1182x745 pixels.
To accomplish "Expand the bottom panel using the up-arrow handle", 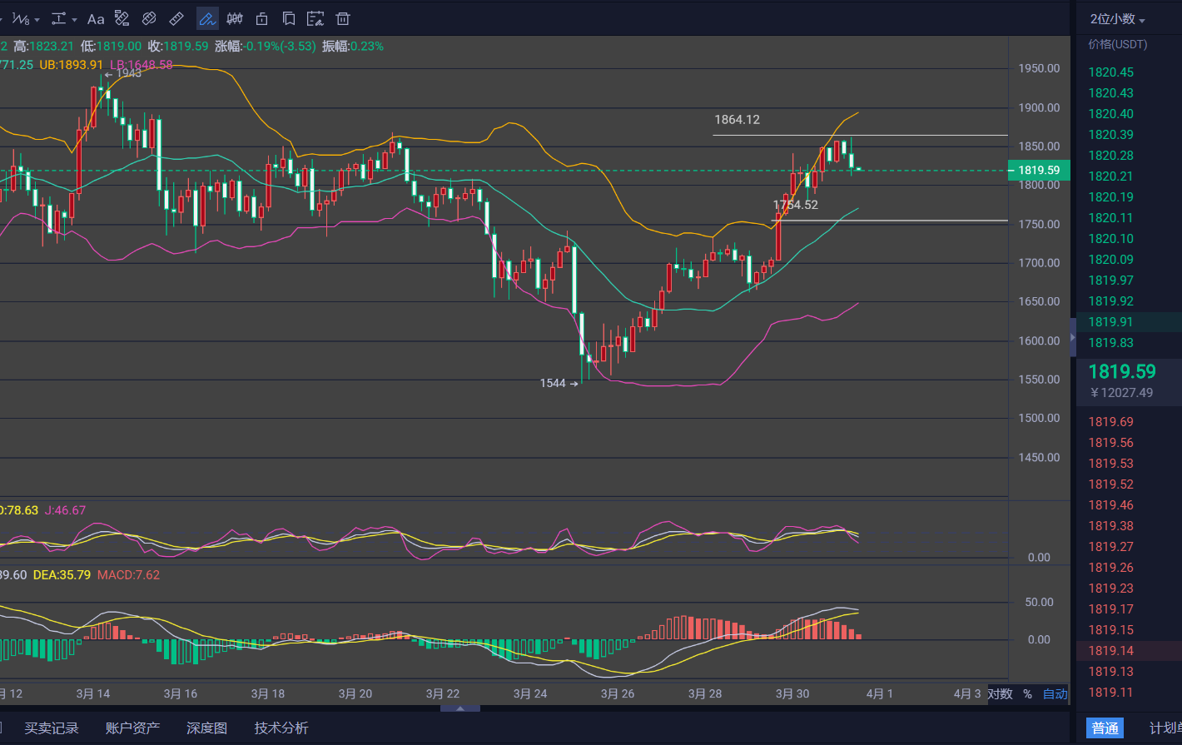I will pyautogui.click(x=459, y=708).
